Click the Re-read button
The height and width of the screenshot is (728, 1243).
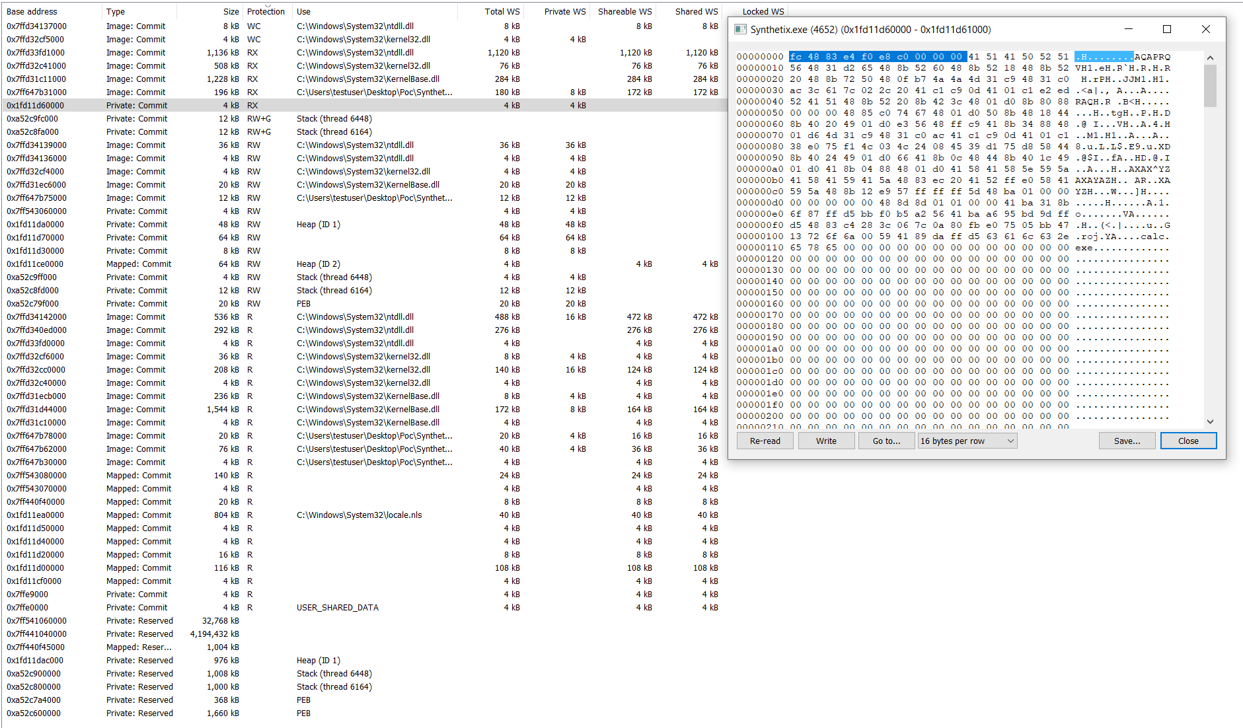pyautogui.click(x=765, y=441)
